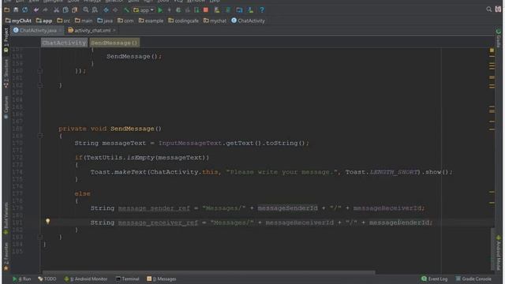Cut selection with the scissors icon
The image size is (505, 284).
56,10
